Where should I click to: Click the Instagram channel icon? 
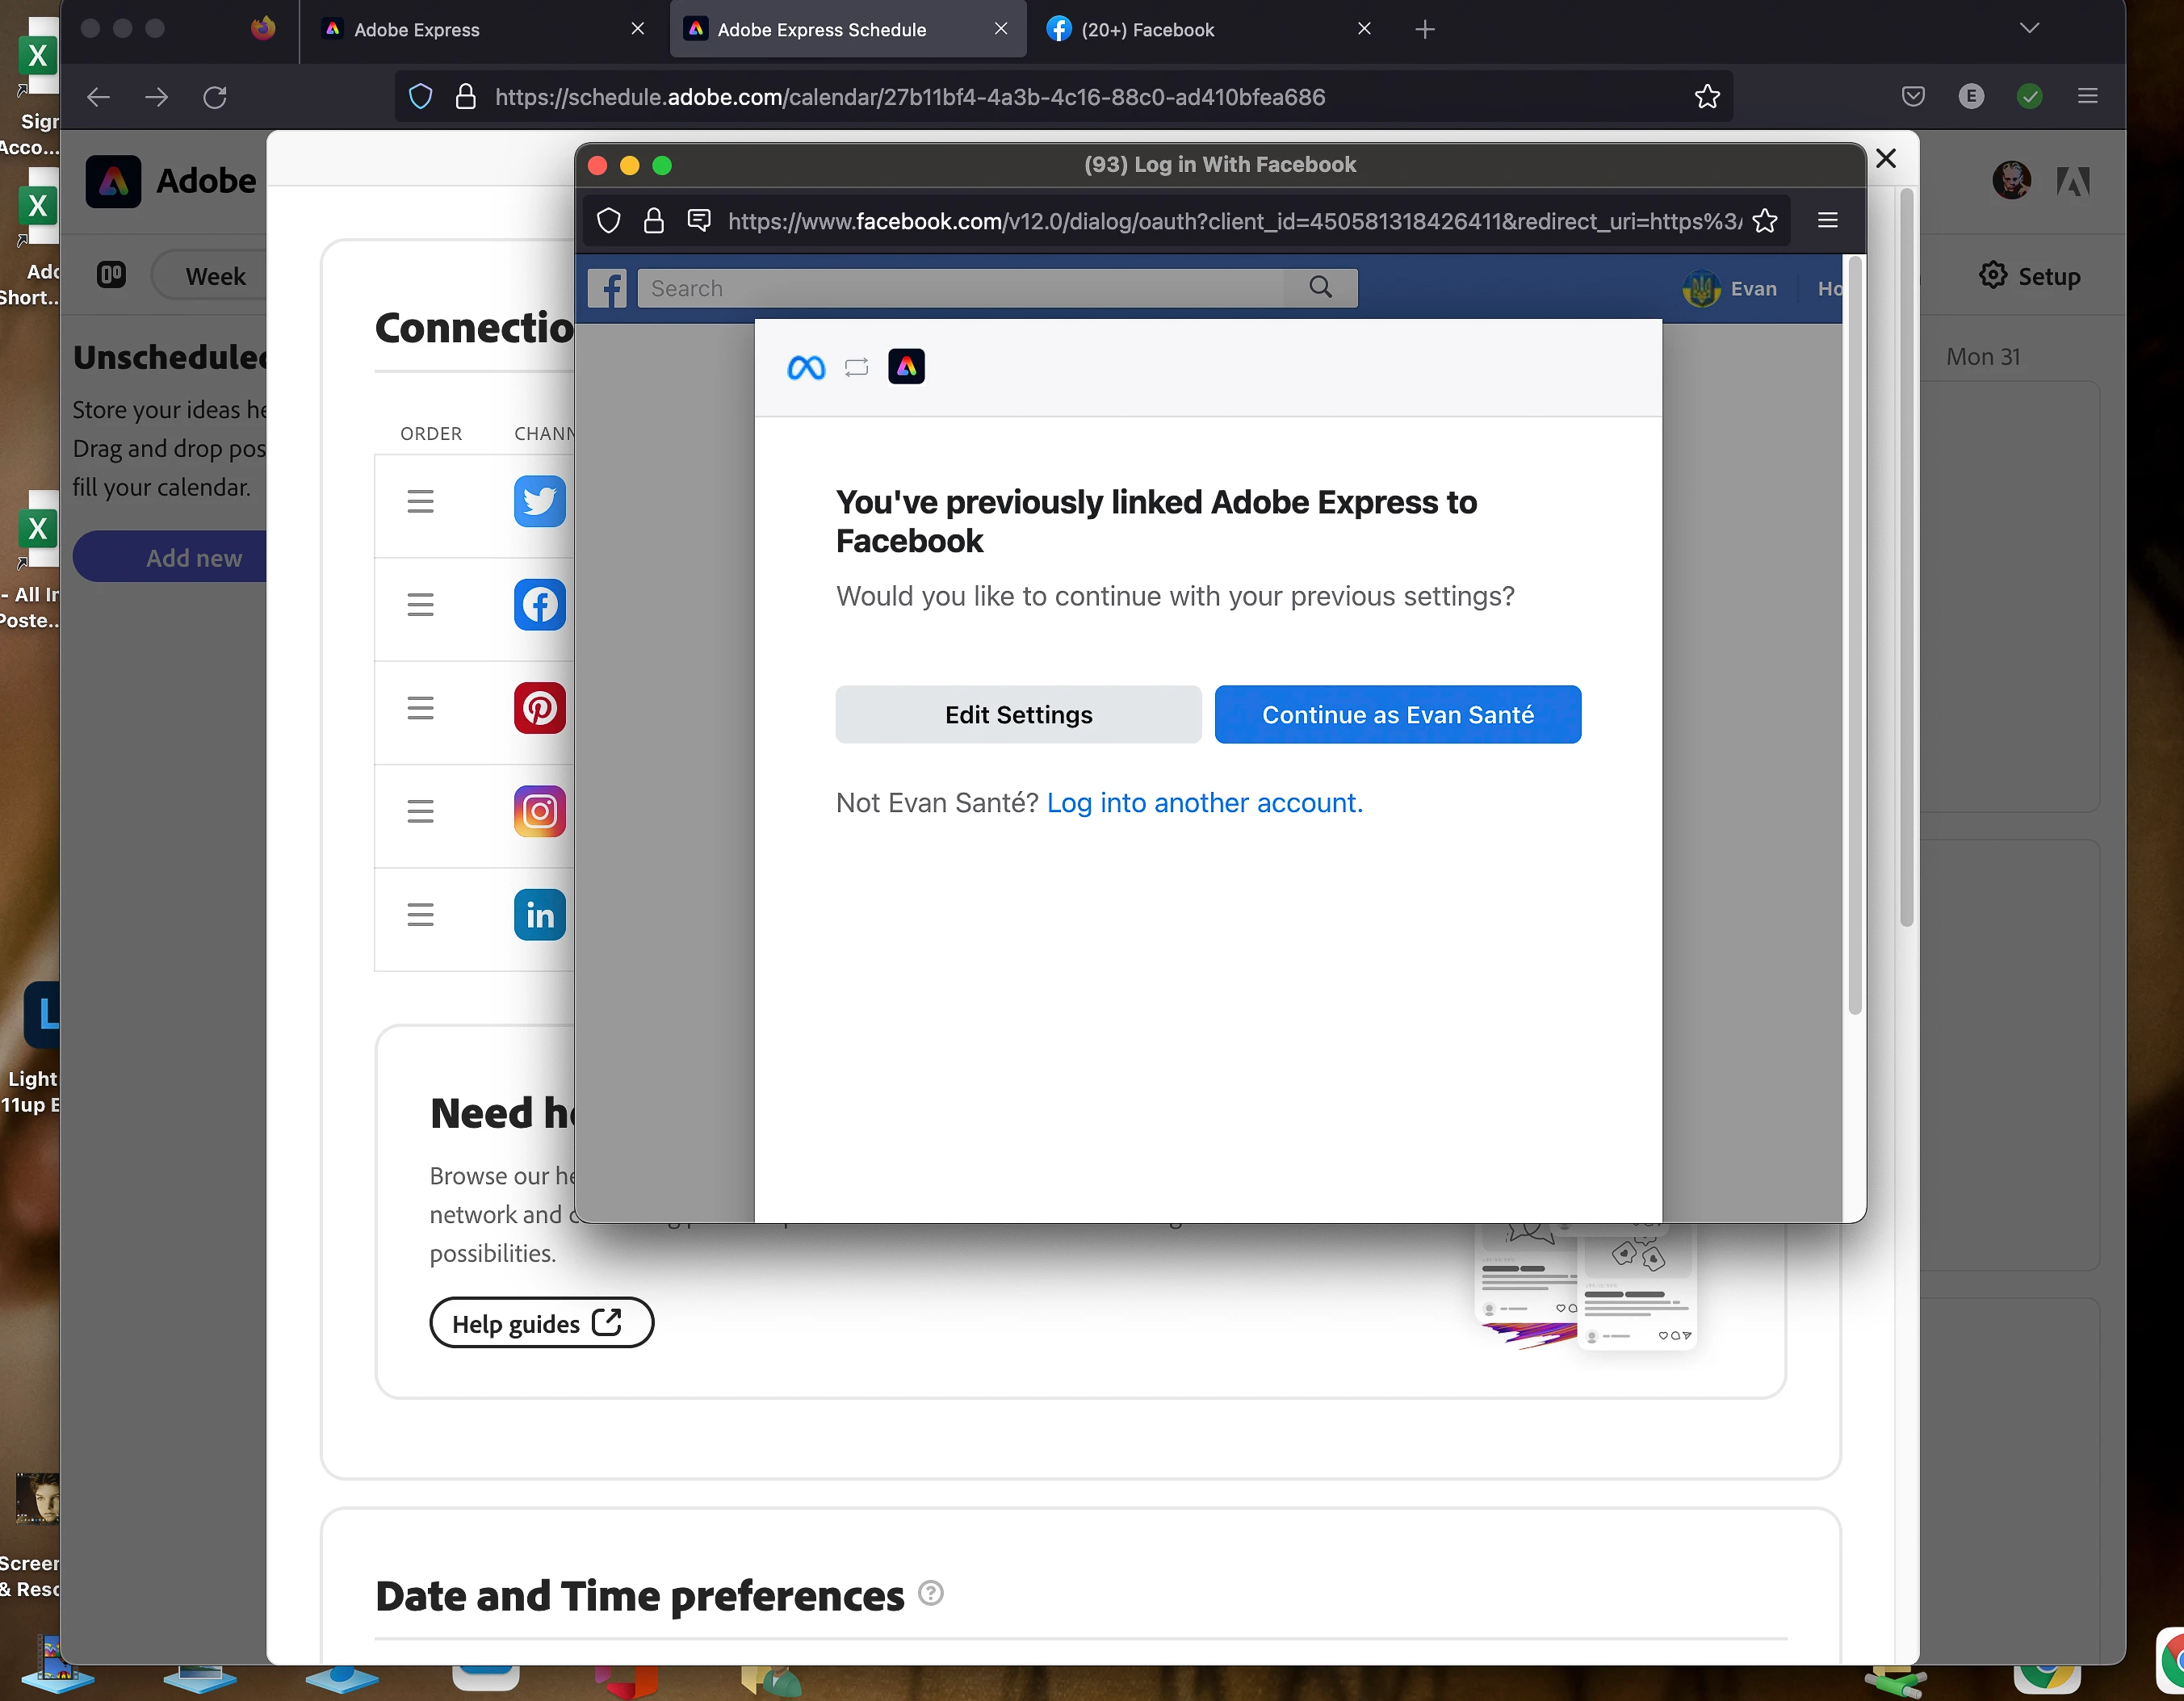tap(539, 811)
